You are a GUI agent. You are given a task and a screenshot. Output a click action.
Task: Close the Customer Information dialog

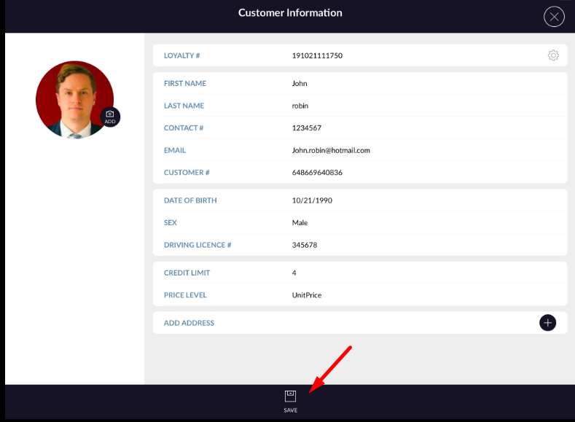554,17
